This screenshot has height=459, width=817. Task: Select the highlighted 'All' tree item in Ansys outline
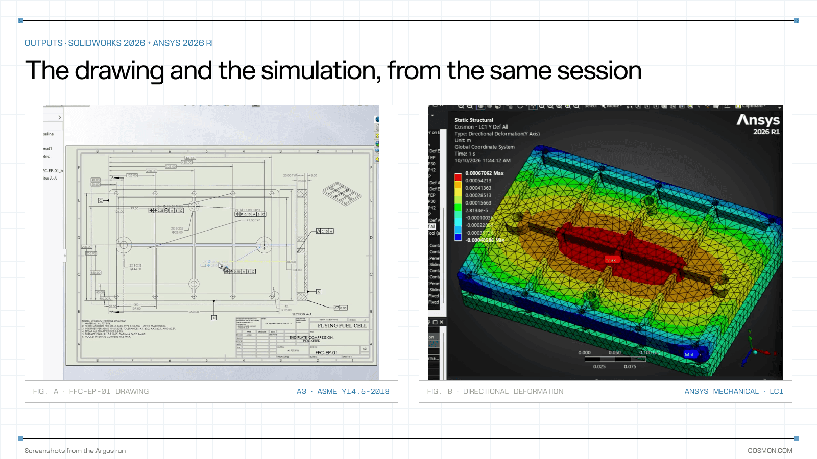pyautogui.click(x=432, y=226)
